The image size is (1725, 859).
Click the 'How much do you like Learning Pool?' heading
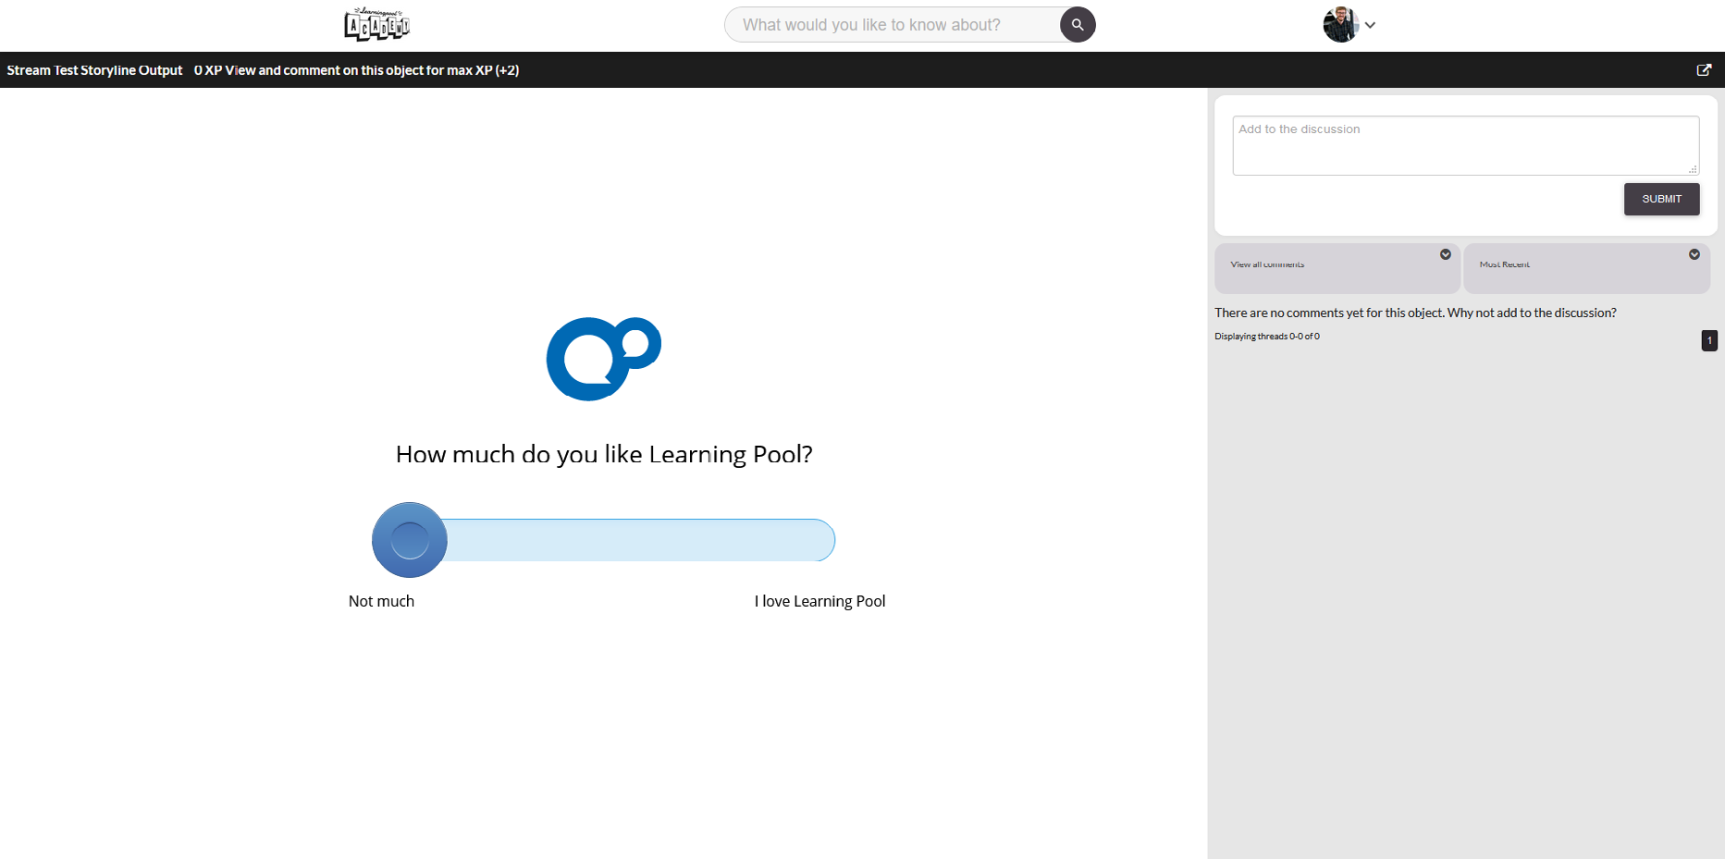(x=604, y=454)
